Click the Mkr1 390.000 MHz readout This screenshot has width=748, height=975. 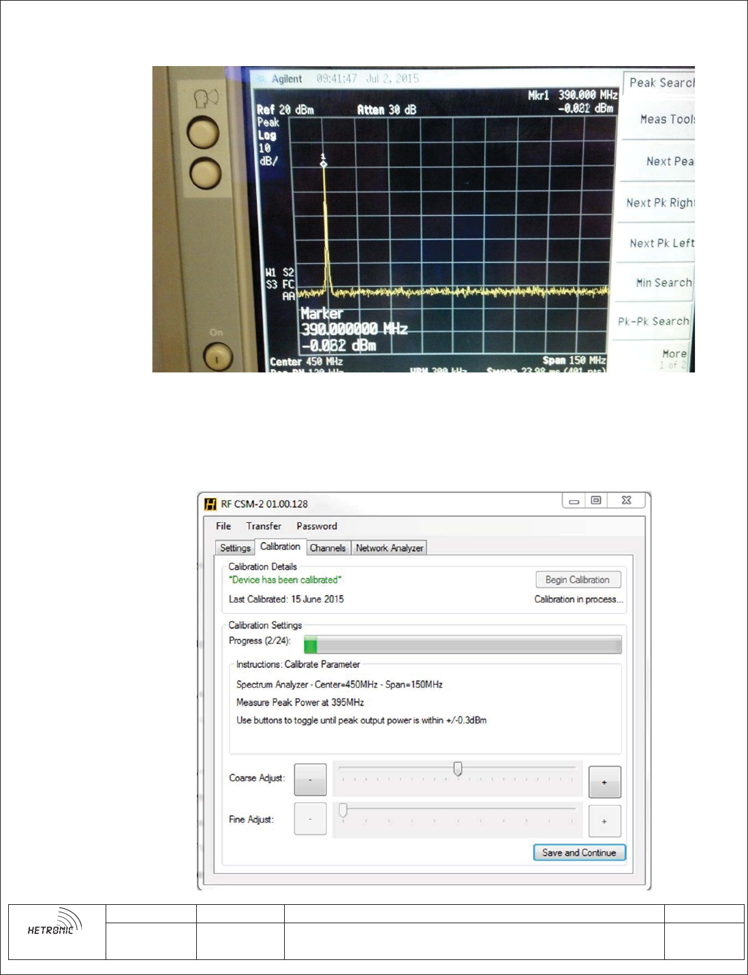[x=573, y=95]
